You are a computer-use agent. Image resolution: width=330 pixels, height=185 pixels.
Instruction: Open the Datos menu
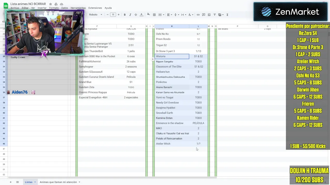point(64,8)
